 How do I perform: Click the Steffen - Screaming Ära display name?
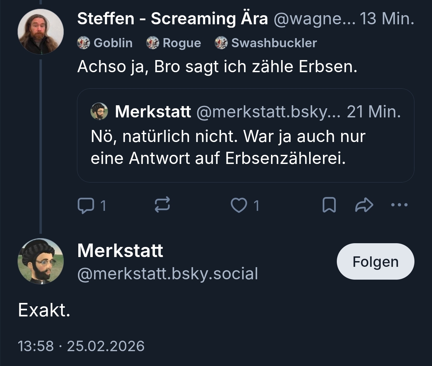coord(172,19)
